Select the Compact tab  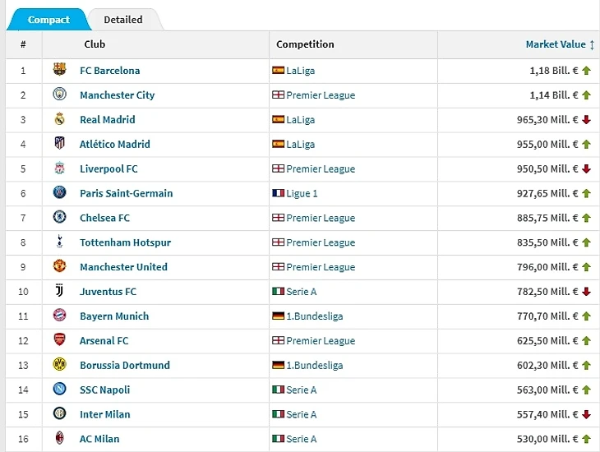(48, 20)
